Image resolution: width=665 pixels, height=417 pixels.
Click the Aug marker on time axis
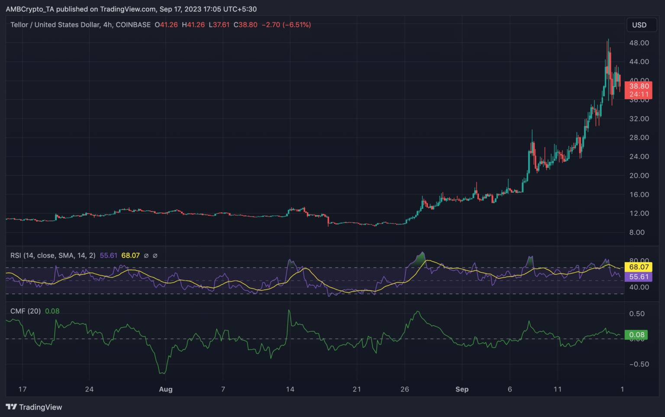165,389
